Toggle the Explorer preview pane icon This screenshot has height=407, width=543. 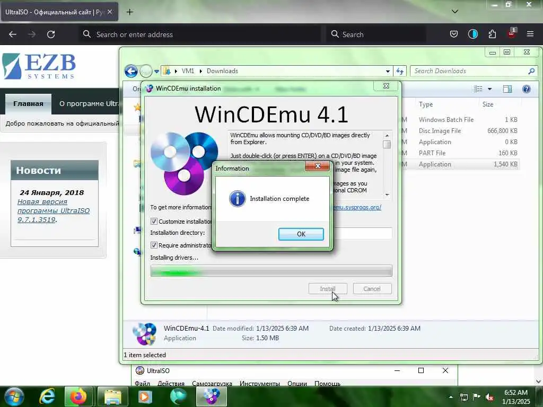507,89
